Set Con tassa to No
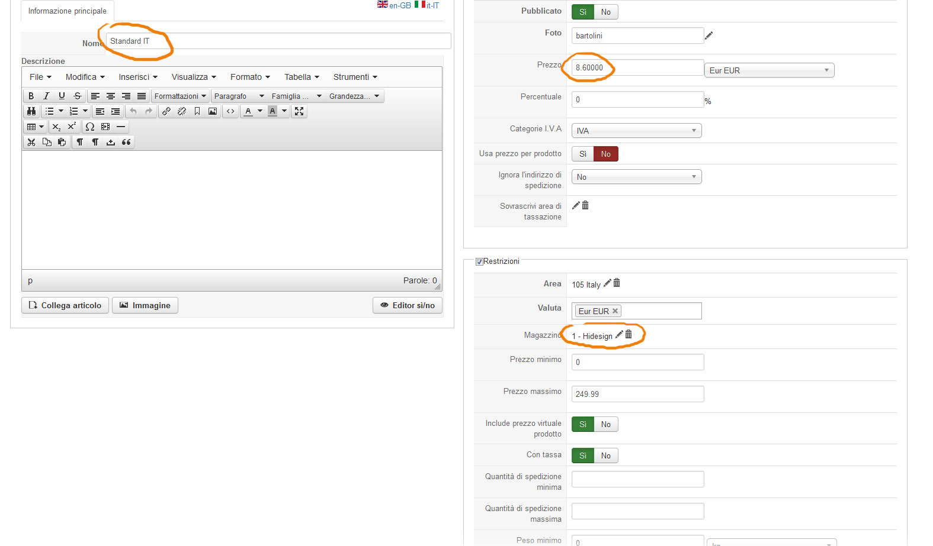 coord(606,455)
